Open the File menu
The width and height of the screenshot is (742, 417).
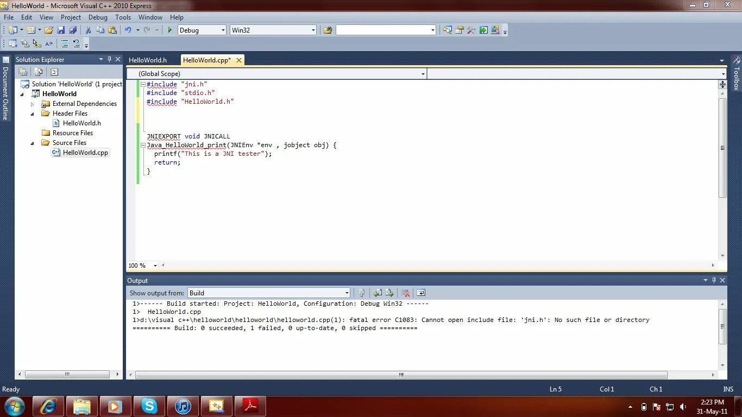click(x=9, y=17)
